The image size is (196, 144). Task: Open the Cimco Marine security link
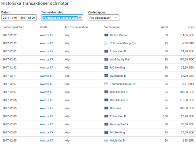coord(119,35)
